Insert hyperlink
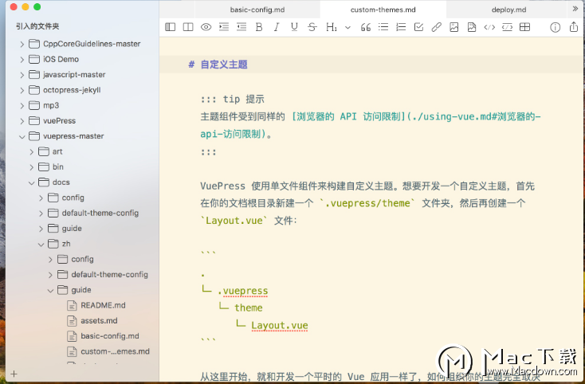This screenshot has height=384, width=585. pyautogui.click(x=436, y=27)
